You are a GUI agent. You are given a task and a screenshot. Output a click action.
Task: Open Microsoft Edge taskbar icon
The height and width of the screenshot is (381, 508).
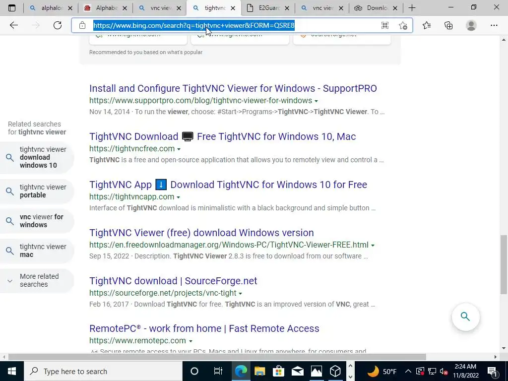(x=241, y=371)
